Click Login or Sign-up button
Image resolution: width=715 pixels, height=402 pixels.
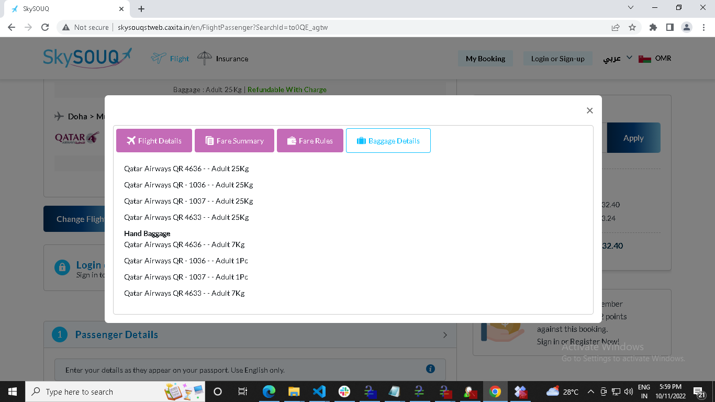tap(557, 59)
